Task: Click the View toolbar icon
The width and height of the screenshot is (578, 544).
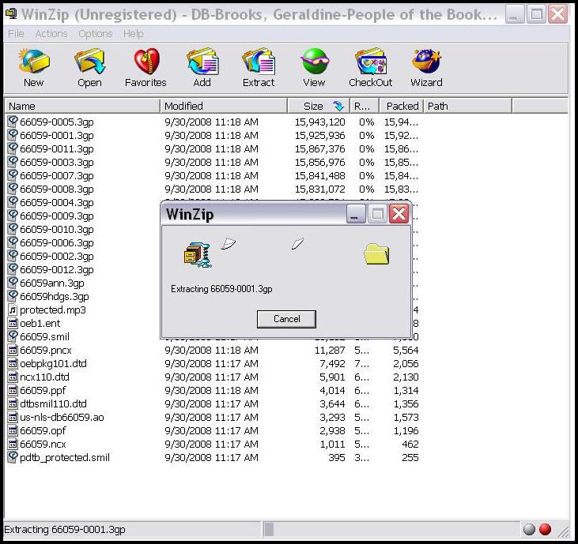Action: tap(315, 61)
